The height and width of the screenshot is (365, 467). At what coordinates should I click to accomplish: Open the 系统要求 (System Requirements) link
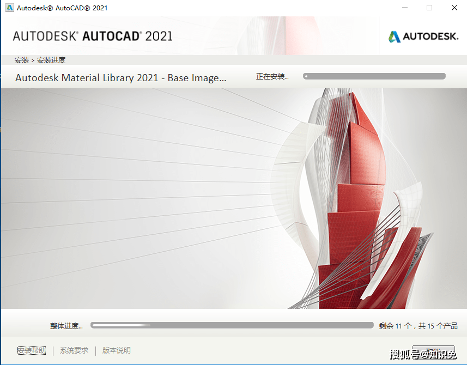(74, 350)
